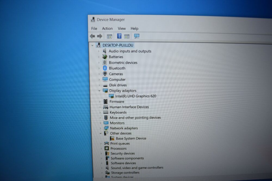Select Intel(R) UHD Graphics 620 entry
Viewport: 272px width, 181px height.
tap(136, 96)
